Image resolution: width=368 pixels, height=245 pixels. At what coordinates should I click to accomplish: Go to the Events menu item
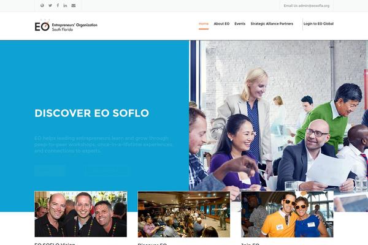(240, 24)
